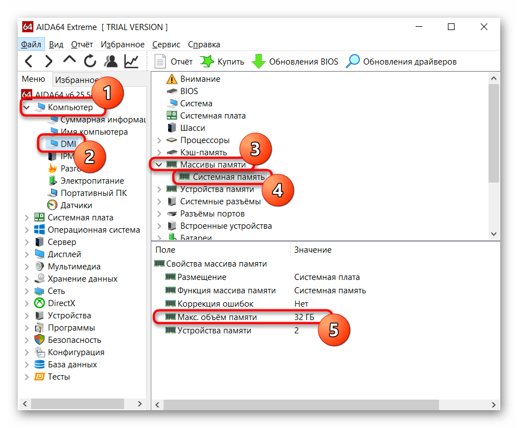Click the details pane horizontal scrollbar

[x=301, y=405]
